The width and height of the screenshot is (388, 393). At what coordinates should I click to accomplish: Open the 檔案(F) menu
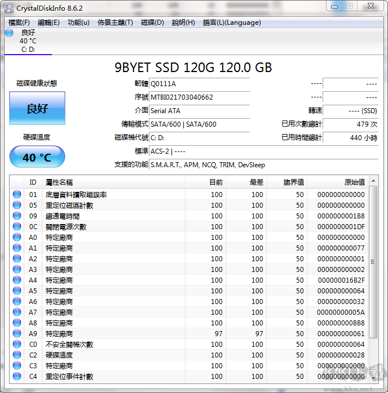coord(19,23)
